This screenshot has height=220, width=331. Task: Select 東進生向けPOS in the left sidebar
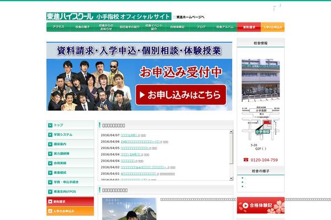coord(70,191)
